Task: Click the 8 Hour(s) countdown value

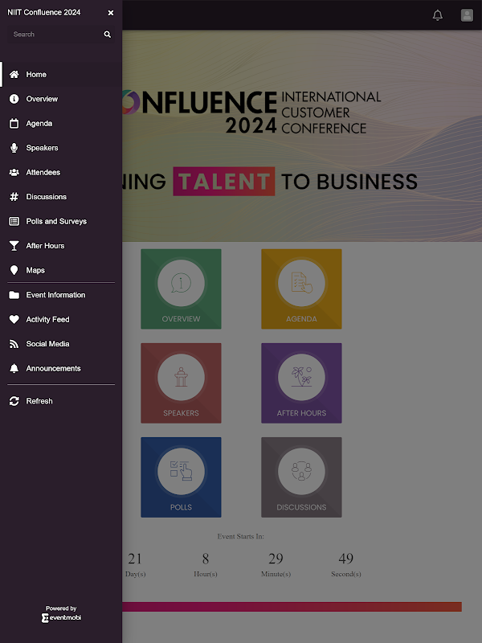Action: (206, 559)
